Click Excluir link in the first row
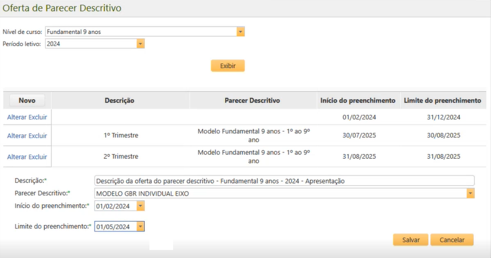The image size is (491, 258). pyautogui.click(x=38, y=117)
